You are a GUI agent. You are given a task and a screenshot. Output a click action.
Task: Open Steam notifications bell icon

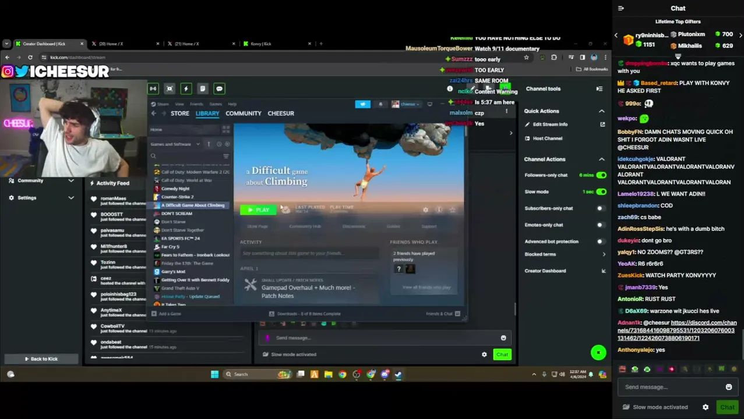[380, 104]
